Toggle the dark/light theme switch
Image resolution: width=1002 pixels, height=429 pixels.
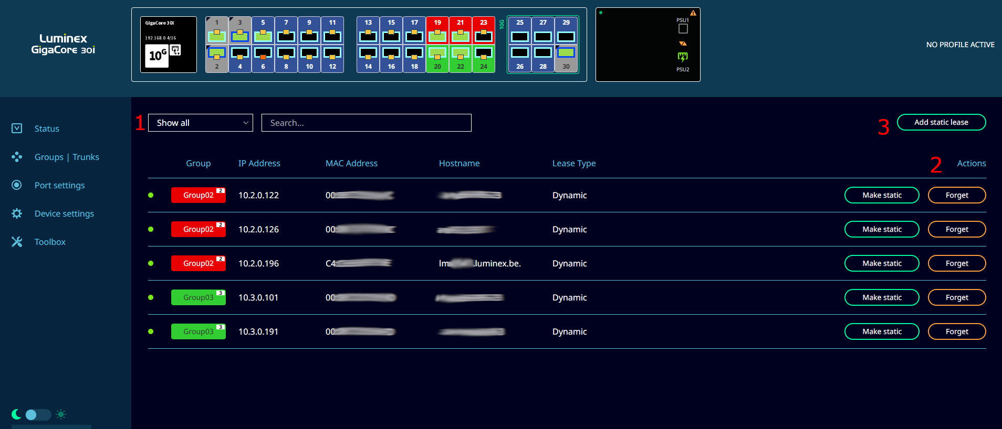point(38,415)
